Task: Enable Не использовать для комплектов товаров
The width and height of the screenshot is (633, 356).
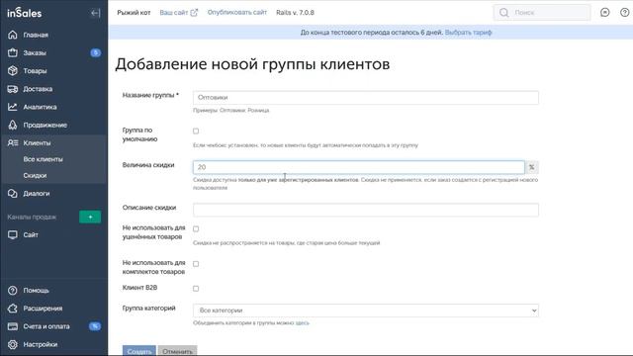Action: pyautogui.click(x=196, y=264)
